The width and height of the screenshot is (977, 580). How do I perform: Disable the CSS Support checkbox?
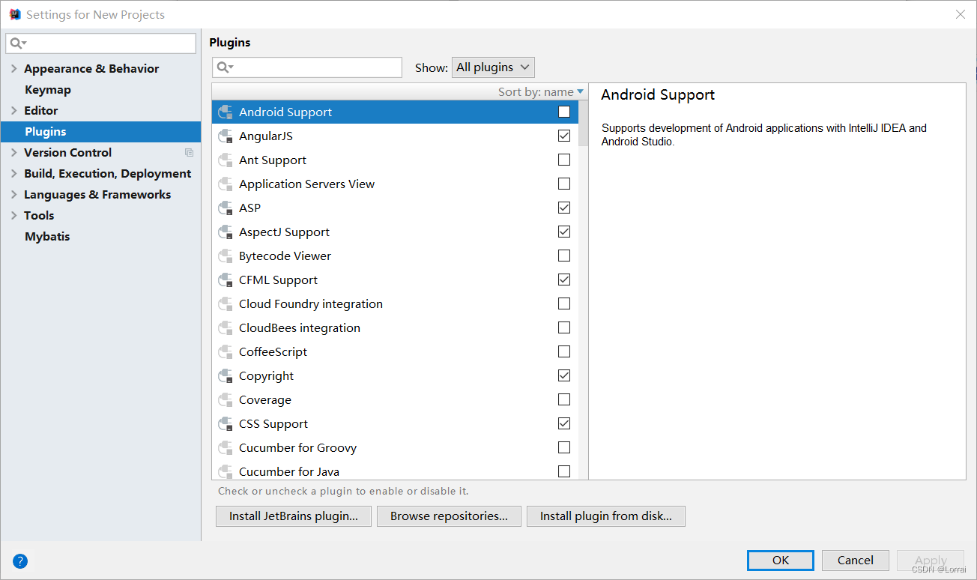click(564, 424)
